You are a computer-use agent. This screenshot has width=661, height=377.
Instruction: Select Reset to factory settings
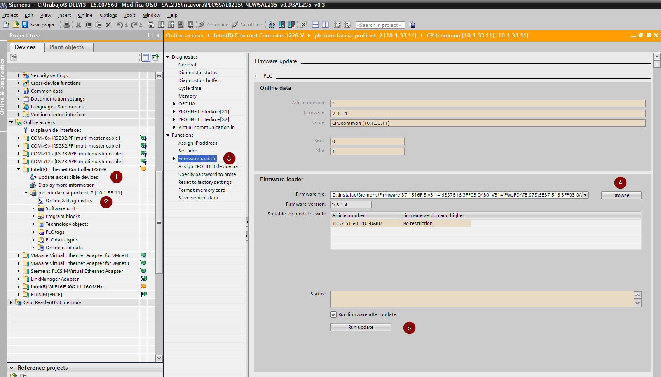pyautogui.click(x=205, y=182)
